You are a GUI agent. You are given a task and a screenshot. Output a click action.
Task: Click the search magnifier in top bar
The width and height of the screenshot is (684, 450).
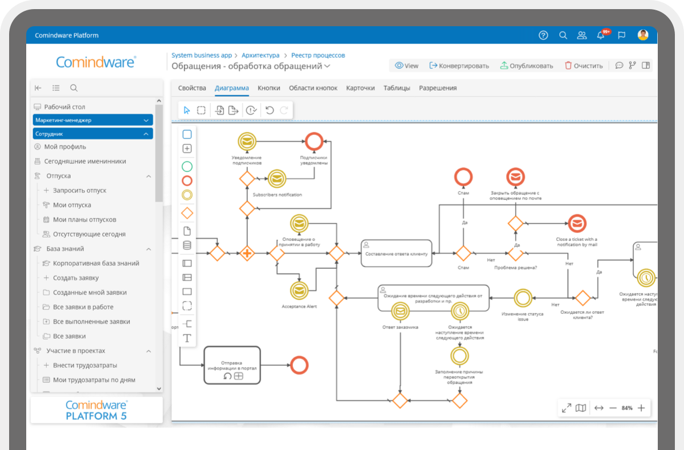pyautogui.click(x=563, y=35)
